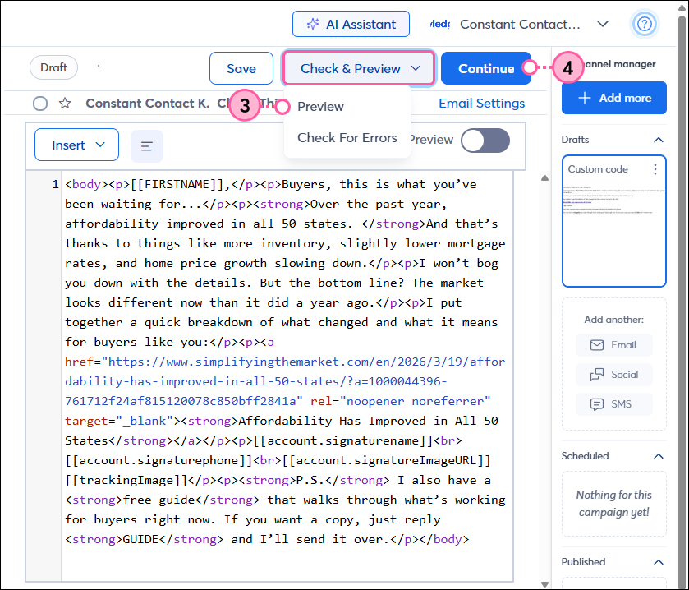
Task: Choose Check For Errors from the menu
Action: [x=347, y=137]
